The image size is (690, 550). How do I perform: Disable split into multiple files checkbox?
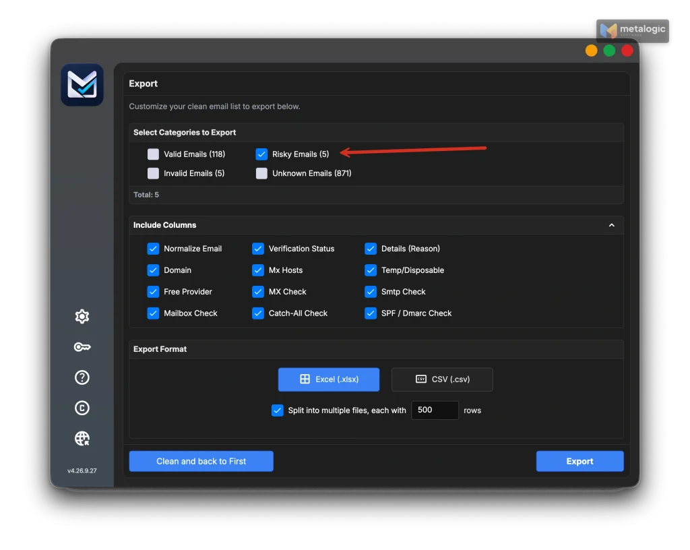coord(277,410)
